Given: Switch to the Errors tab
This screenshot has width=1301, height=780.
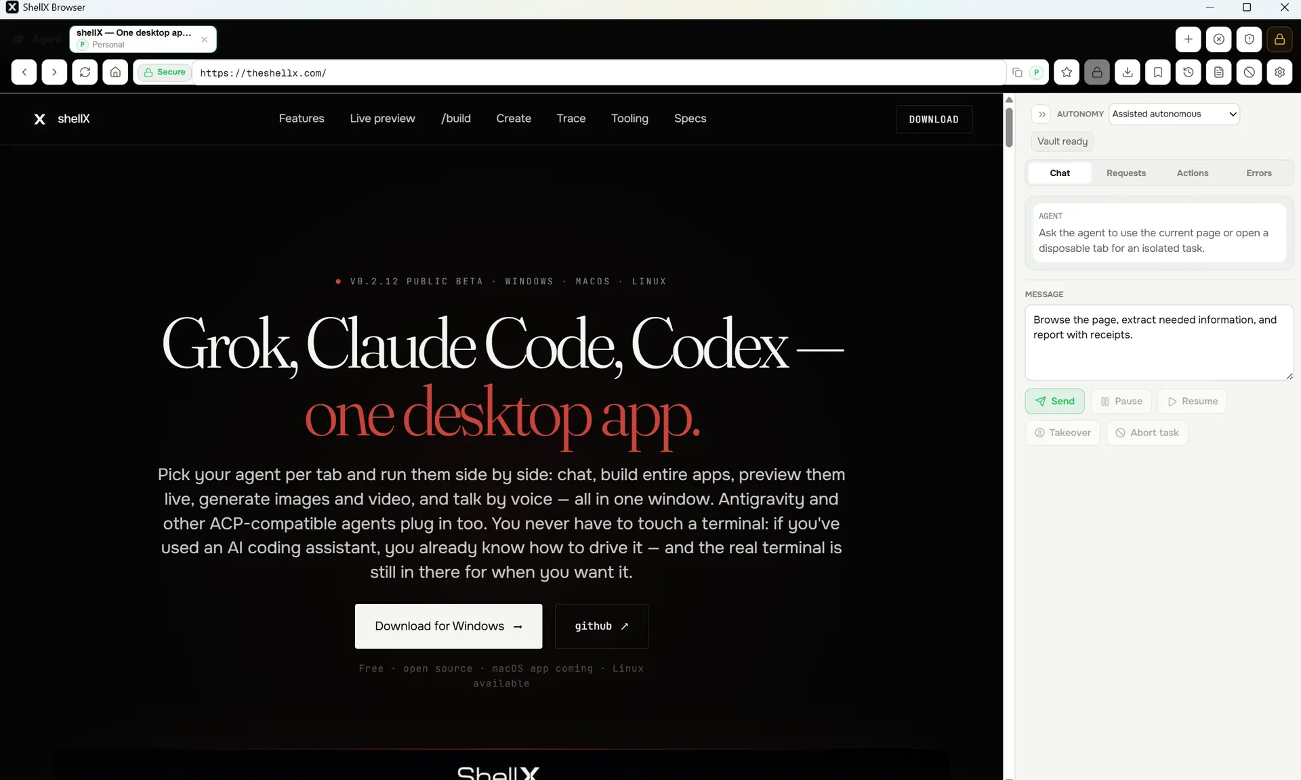Looking at the screenshot, I should pos(1259,173).
